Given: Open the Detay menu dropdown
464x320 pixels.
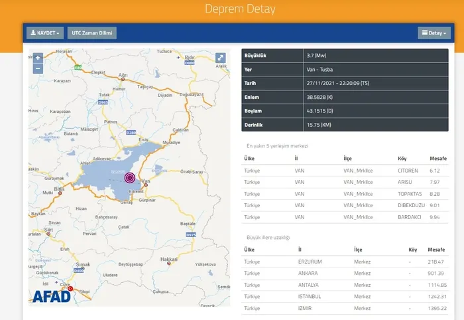Looking at the screenshot, I should (x=434, y=33).
